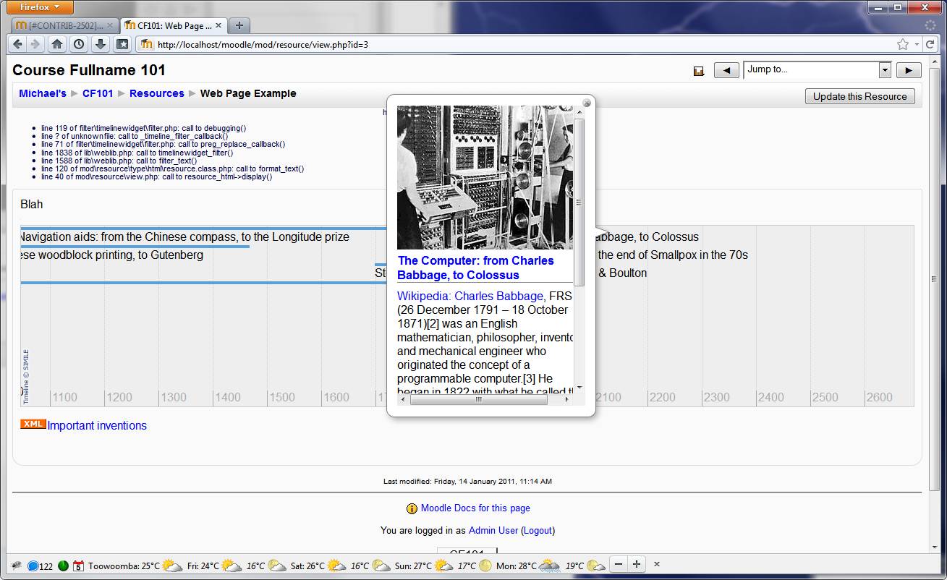Click the plus button in status bar
The image size is (947, 580).
[637, 564]
